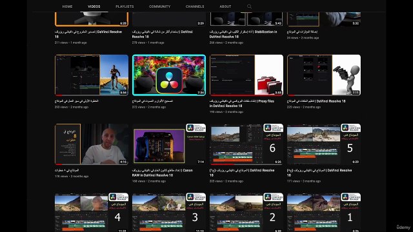This screenshot has width=413, height=232.
Task: Open the Proxy Files in DaVinci Resolve 18 title
Action: pos(242,103)
